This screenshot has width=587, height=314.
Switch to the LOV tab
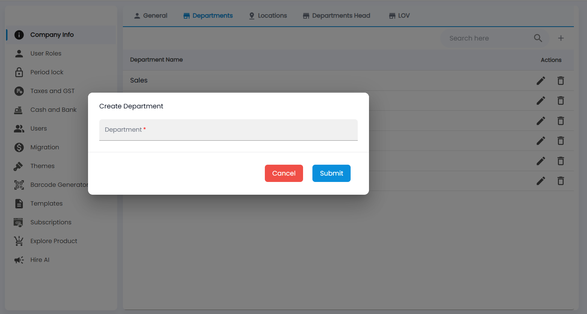point(399,16)
